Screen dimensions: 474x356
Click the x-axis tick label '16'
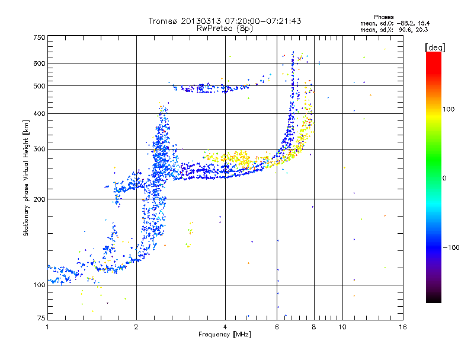(403, 327)
